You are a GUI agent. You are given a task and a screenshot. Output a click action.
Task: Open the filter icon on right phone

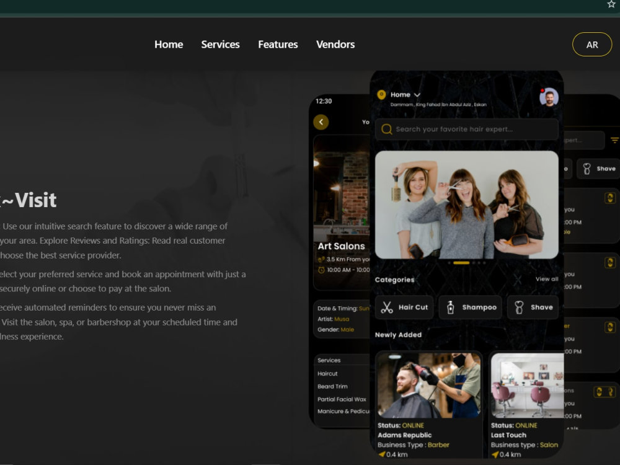[x=614, y=140]
